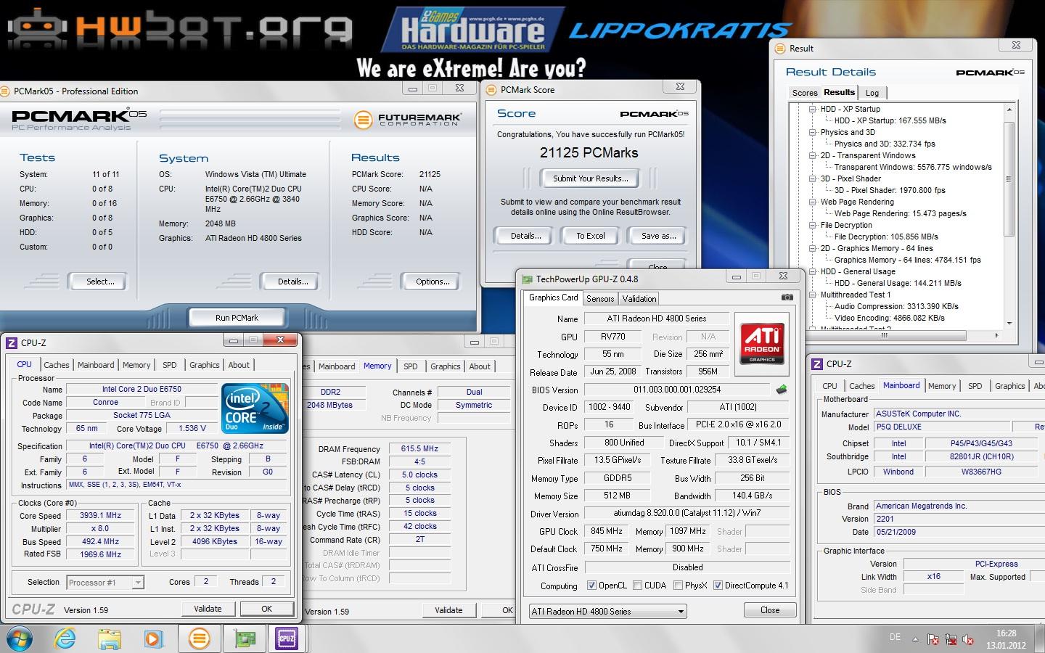This screenshot has width=1045, height=653.
Task: Open Windows Explorer folder taskbar icon
Action: point(110,638)
